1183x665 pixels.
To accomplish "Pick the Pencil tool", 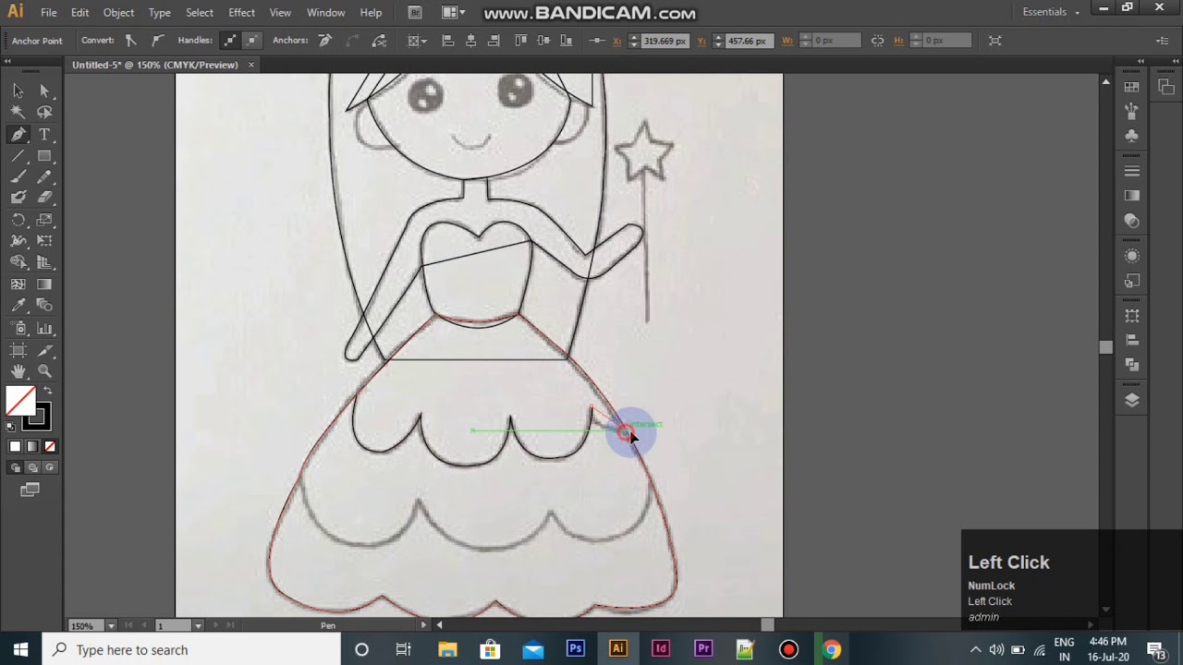I will coord(44,176).
